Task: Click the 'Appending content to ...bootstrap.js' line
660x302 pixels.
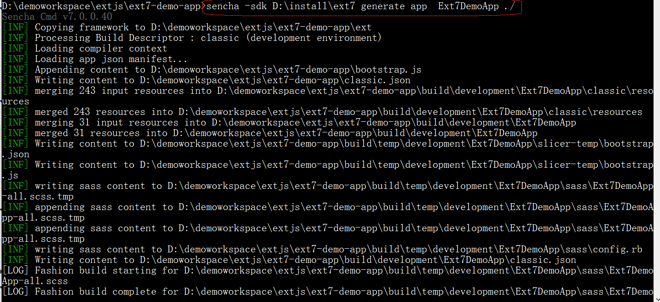Action: (212, 70)
